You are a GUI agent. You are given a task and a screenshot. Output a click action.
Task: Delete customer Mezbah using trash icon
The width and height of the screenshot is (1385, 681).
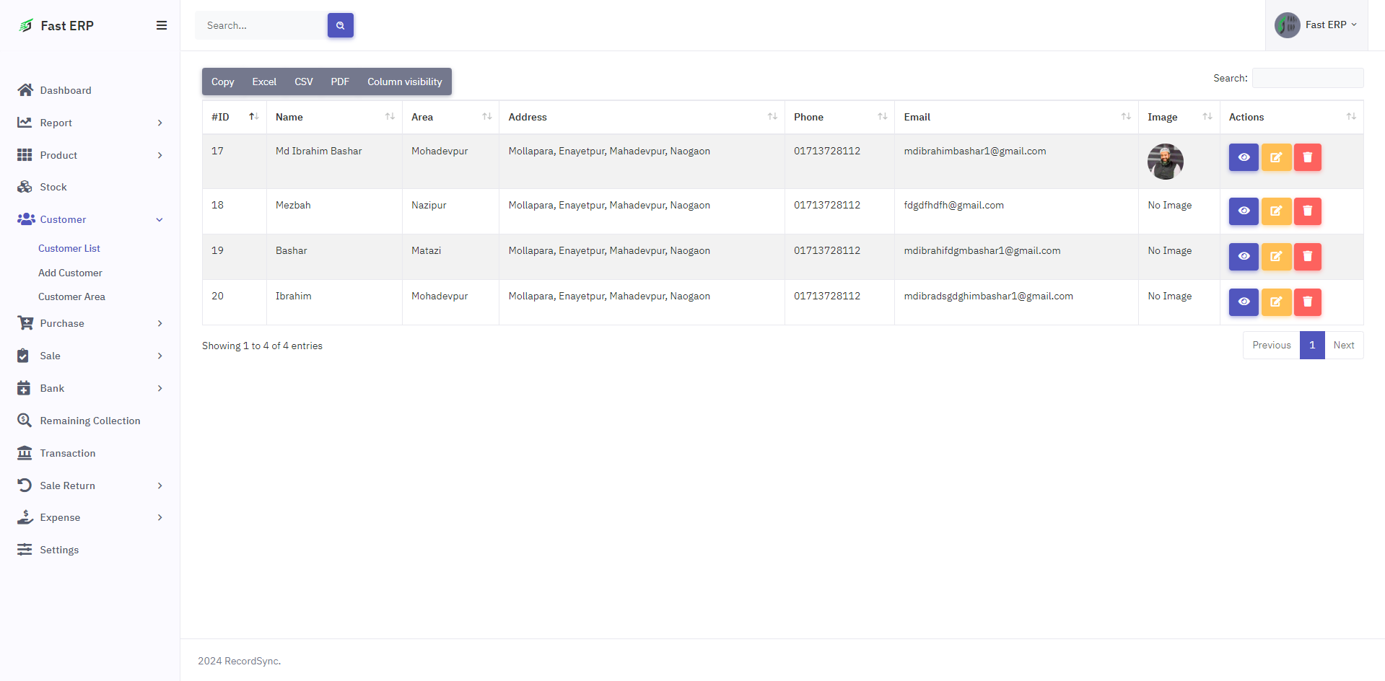pyautogui.click(x=1307, y=211)
